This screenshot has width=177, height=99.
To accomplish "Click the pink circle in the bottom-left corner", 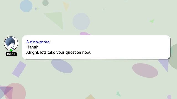I will tap(15, 91).
